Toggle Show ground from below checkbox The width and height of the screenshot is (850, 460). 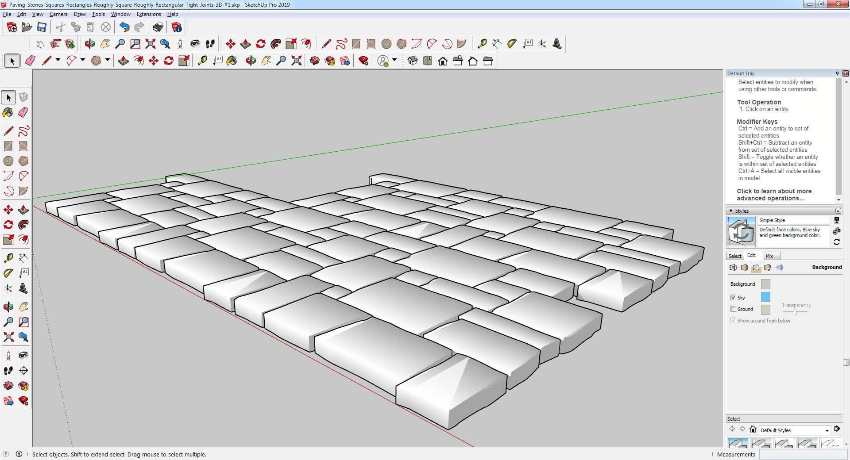click(733, 321)
